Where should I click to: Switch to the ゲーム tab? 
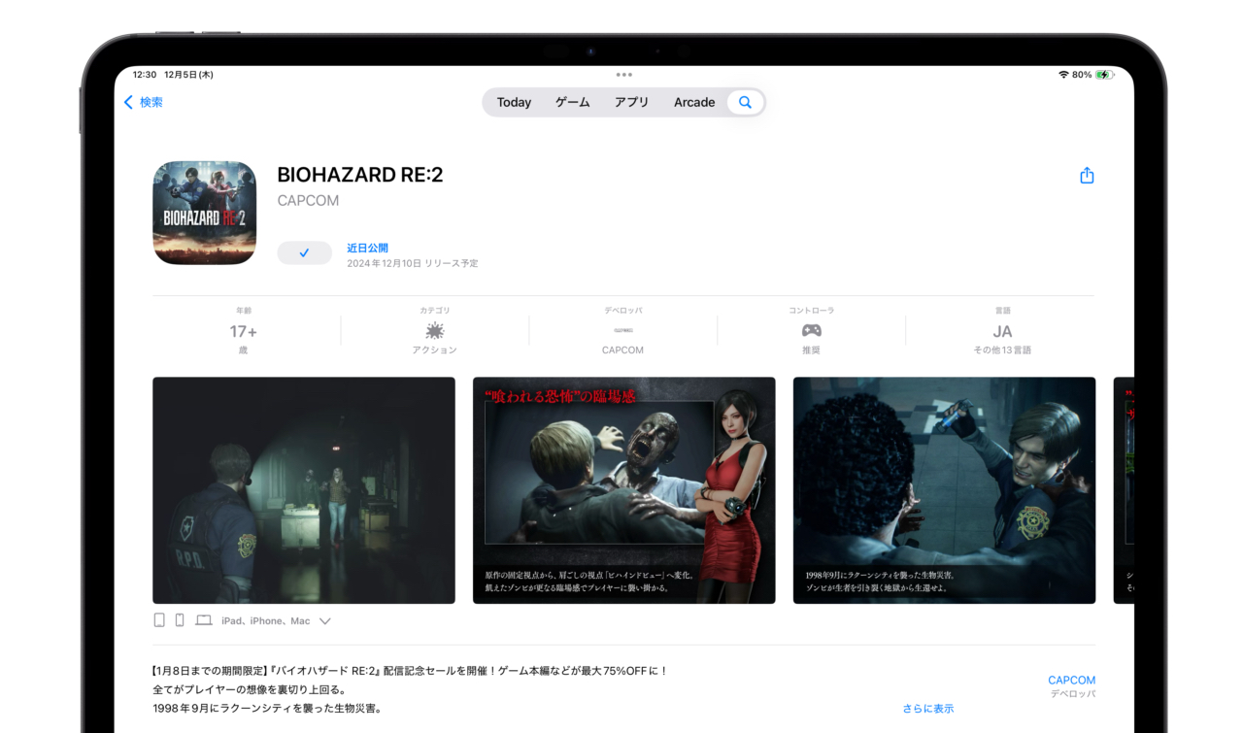click(x=573, y=102)
